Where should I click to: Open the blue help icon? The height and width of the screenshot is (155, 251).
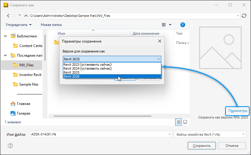[x=183, y=25]
